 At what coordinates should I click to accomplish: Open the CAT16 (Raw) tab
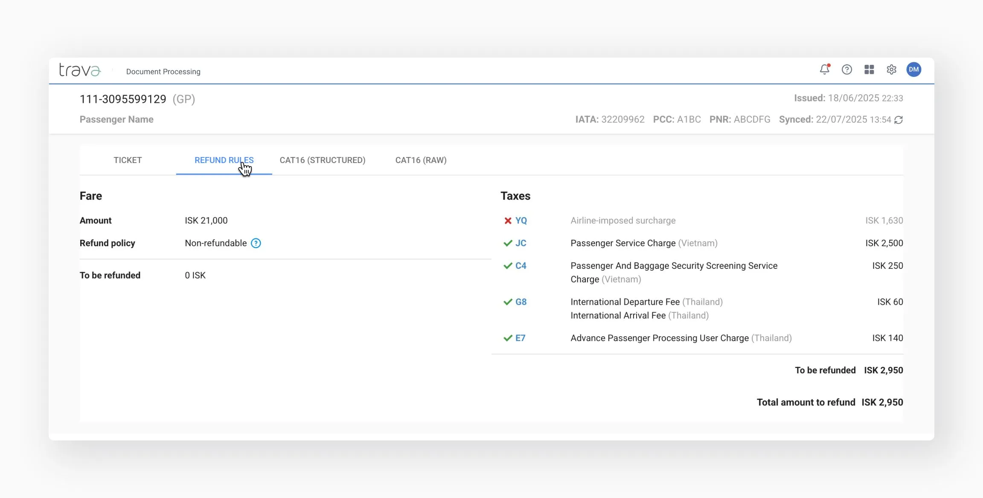tap(421, 160)
